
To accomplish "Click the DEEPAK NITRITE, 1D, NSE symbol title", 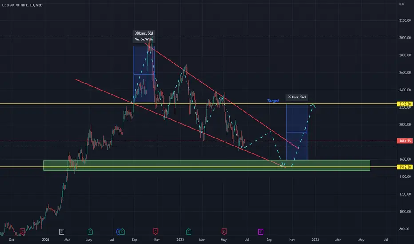I will click(22, 5).
